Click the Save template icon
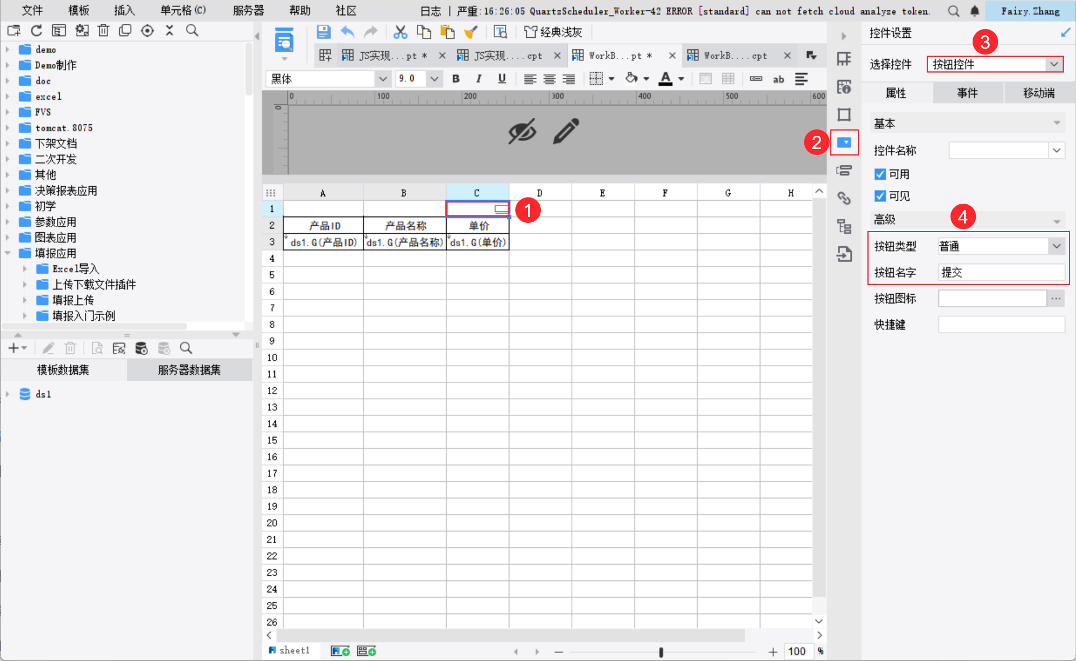The width and height of the screenshot is (1076, 661). point(324,32)
